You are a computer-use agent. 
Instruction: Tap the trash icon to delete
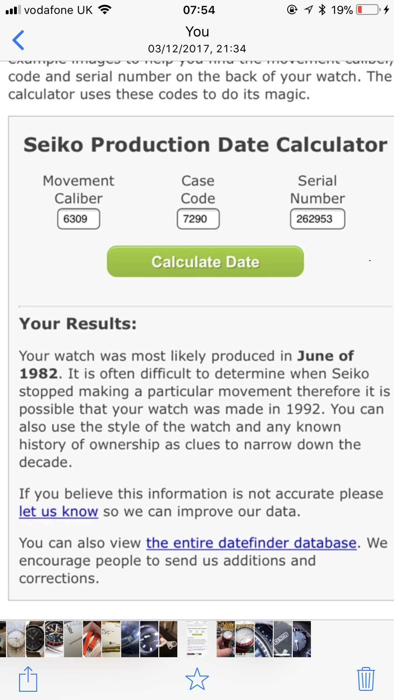click(x=366, y=679)
